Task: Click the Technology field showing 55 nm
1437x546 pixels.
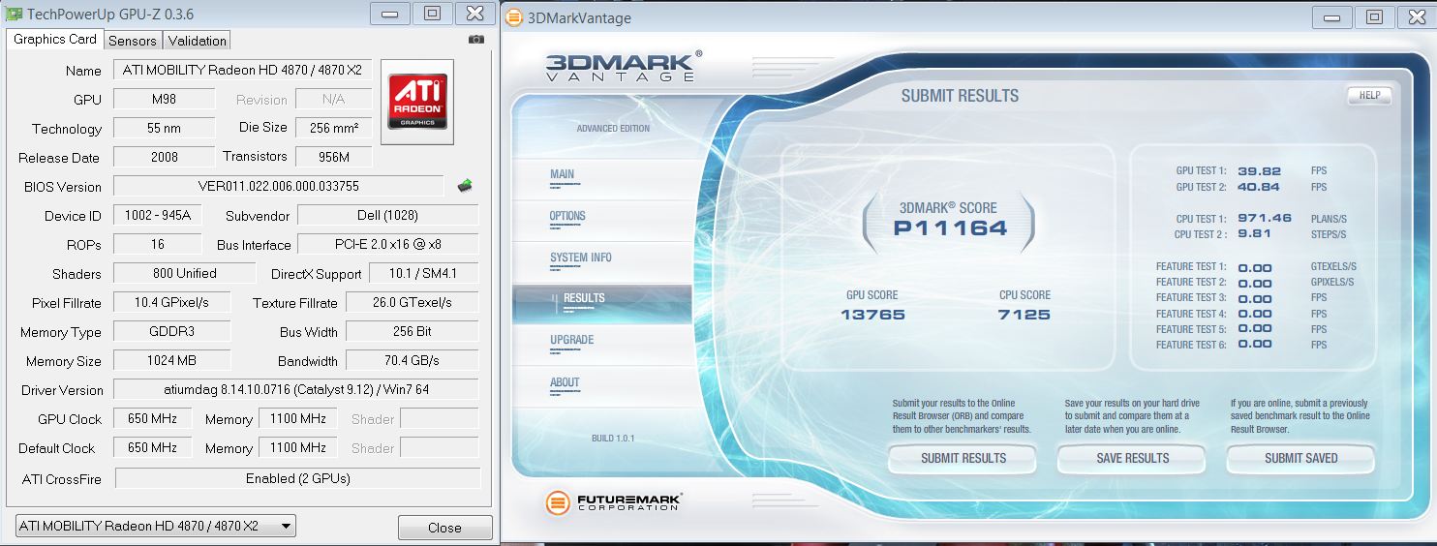Action: (164, 128)
